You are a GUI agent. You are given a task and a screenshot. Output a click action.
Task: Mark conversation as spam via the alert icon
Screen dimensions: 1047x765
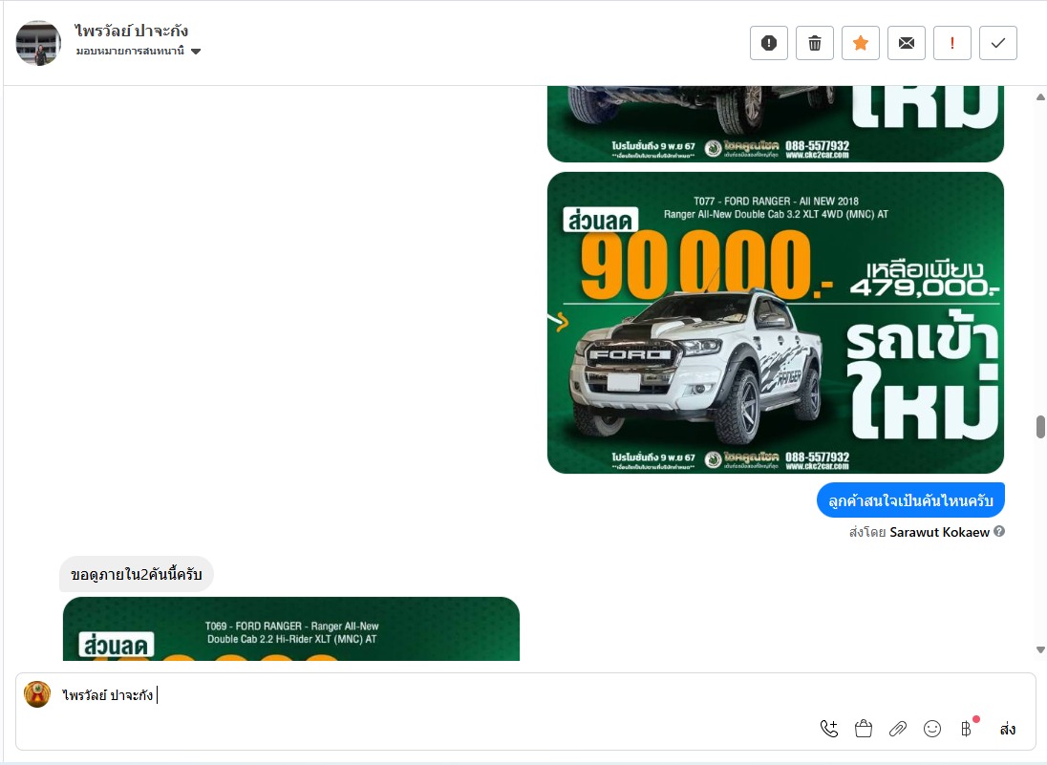[769, 43]
